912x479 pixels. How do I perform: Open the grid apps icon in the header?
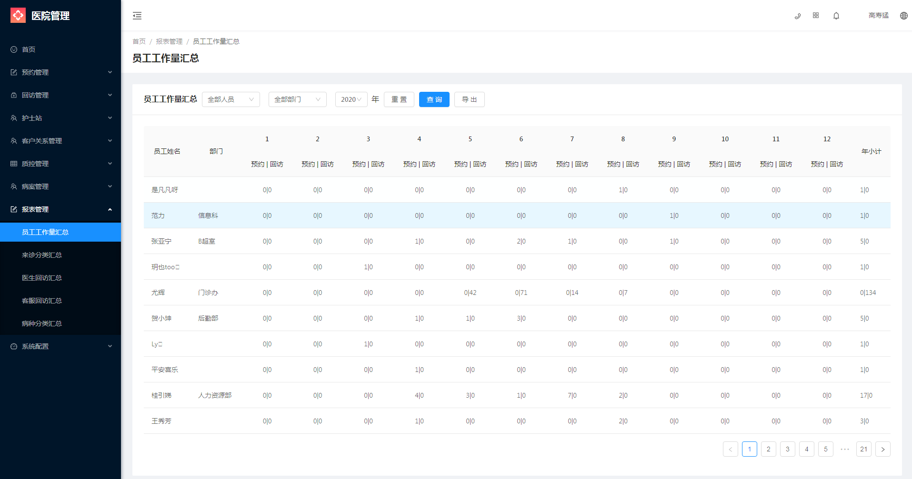(816, 15)
